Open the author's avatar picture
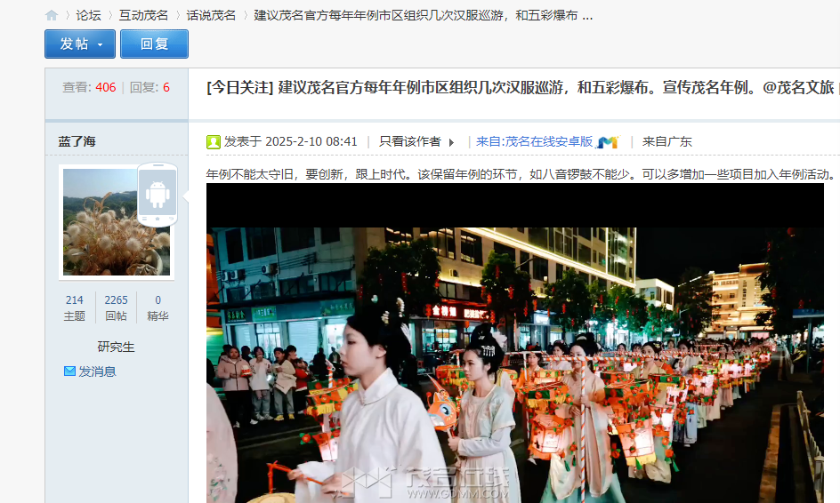This screenshot has width=840, height=503. 116,221
